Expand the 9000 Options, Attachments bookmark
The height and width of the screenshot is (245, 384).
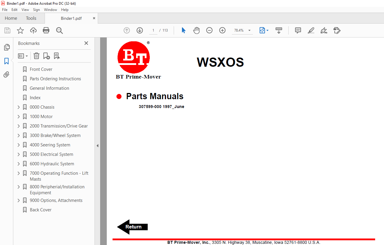19,200
